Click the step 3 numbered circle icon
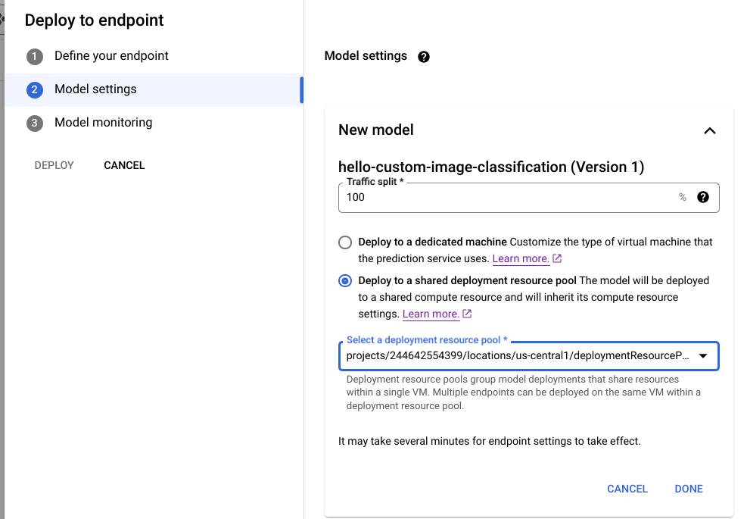The height and width of the screenshot is (519, 747). [x=34, y=122]
